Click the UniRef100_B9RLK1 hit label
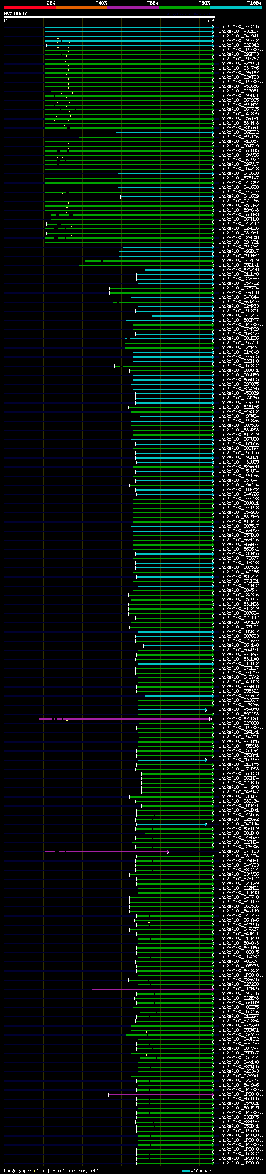266x1174 pixels. (x=239, y=733)
